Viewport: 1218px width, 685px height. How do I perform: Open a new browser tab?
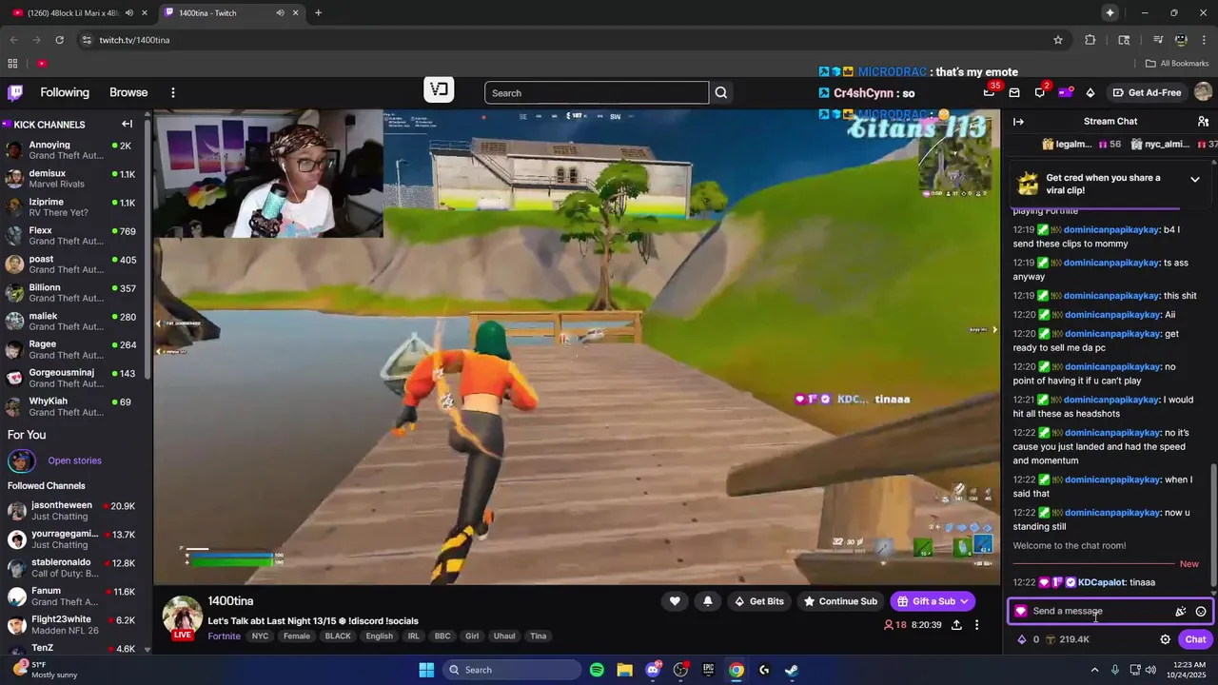318,13
